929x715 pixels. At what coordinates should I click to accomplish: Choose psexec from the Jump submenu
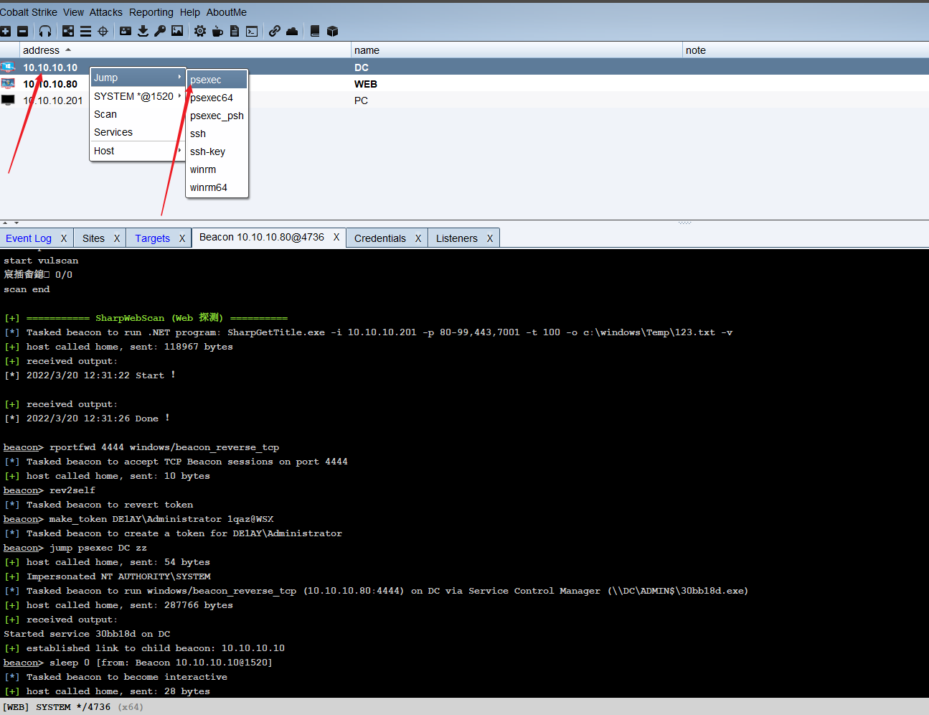[x=217, y=80]
